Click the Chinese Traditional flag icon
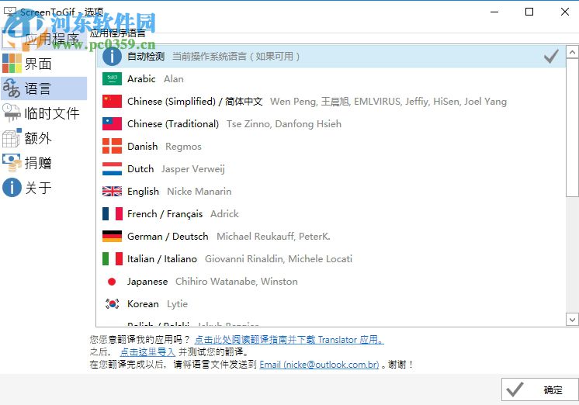 (x=112, y=123)
